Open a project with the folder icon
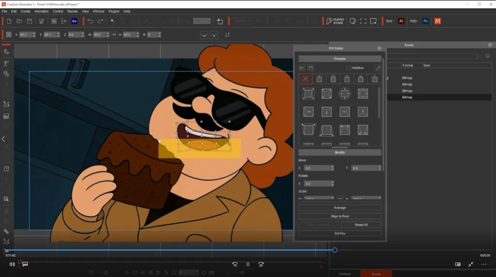496x277 pixels. coord(19,21)
